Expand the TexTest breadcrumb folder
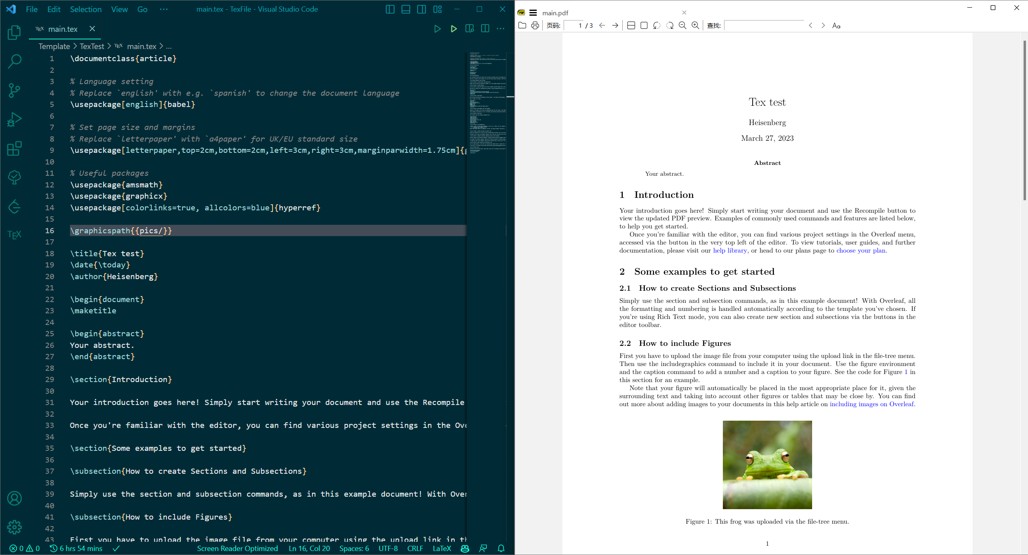Viewport: 1028px width, 555px height. coord(92,47)
